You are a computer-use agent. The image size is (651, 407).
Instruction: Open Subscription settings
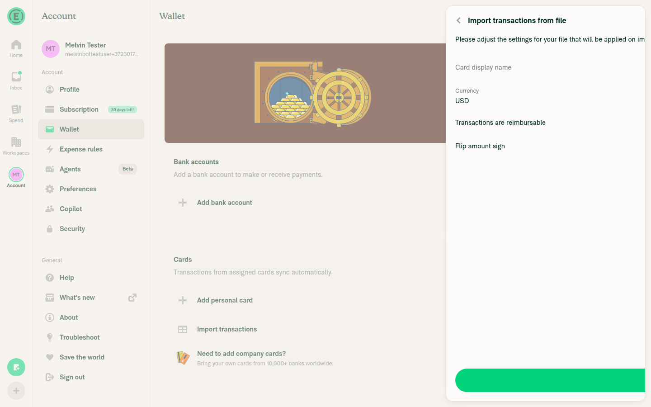(91, 109)
